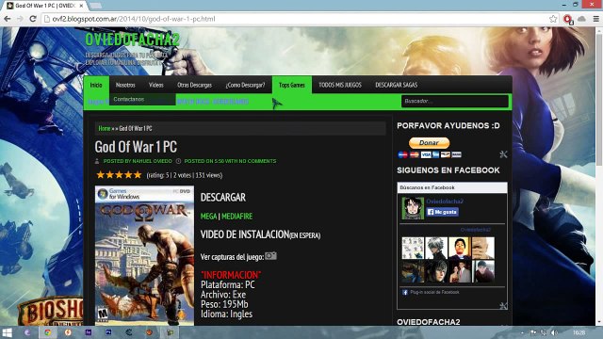603x339 pixels.
Task: Open God of War cover image
Action: pos(144,255)
